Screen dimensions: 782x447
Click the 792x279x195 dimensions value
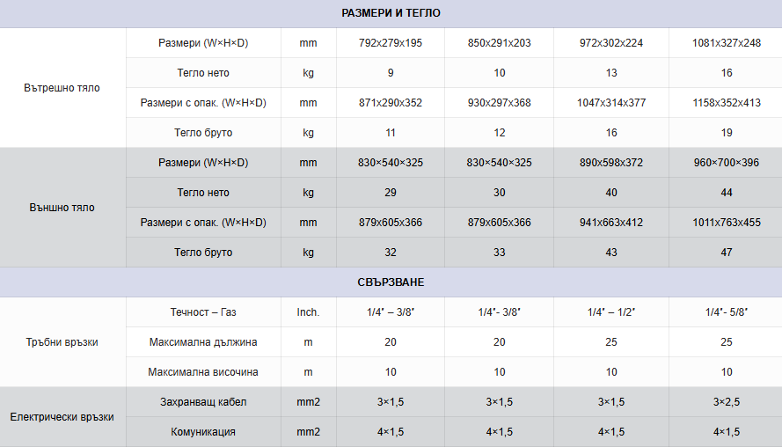(391, 43)
